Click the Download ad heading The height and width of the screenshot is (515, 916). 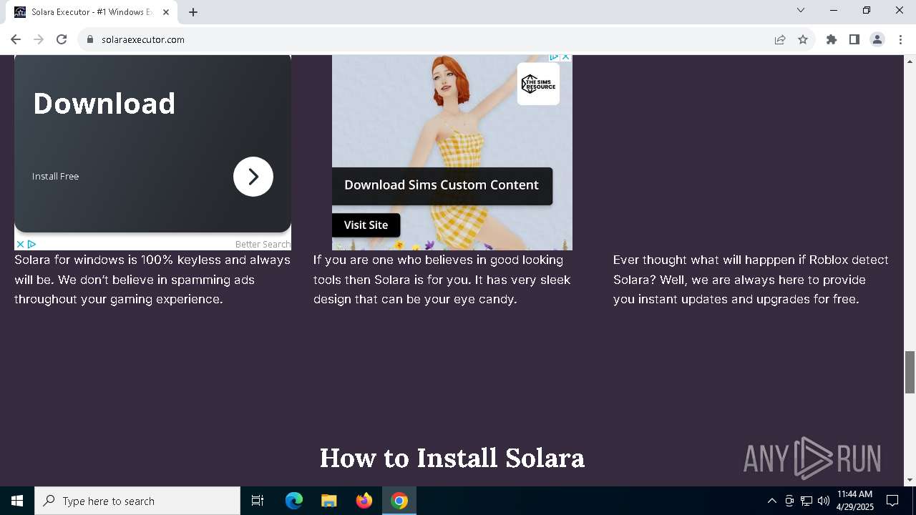[104, 104]
